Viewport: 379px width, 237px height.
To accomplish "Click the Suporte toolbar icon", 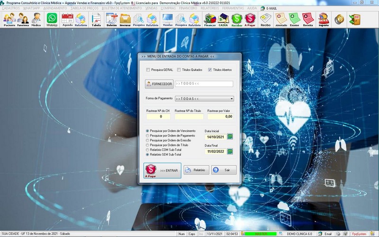I will click(x=324, y=19).
